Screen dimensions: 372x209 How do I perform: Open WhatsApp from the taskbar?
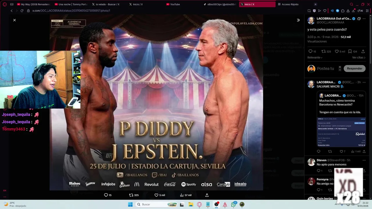[x=234, y=204]
